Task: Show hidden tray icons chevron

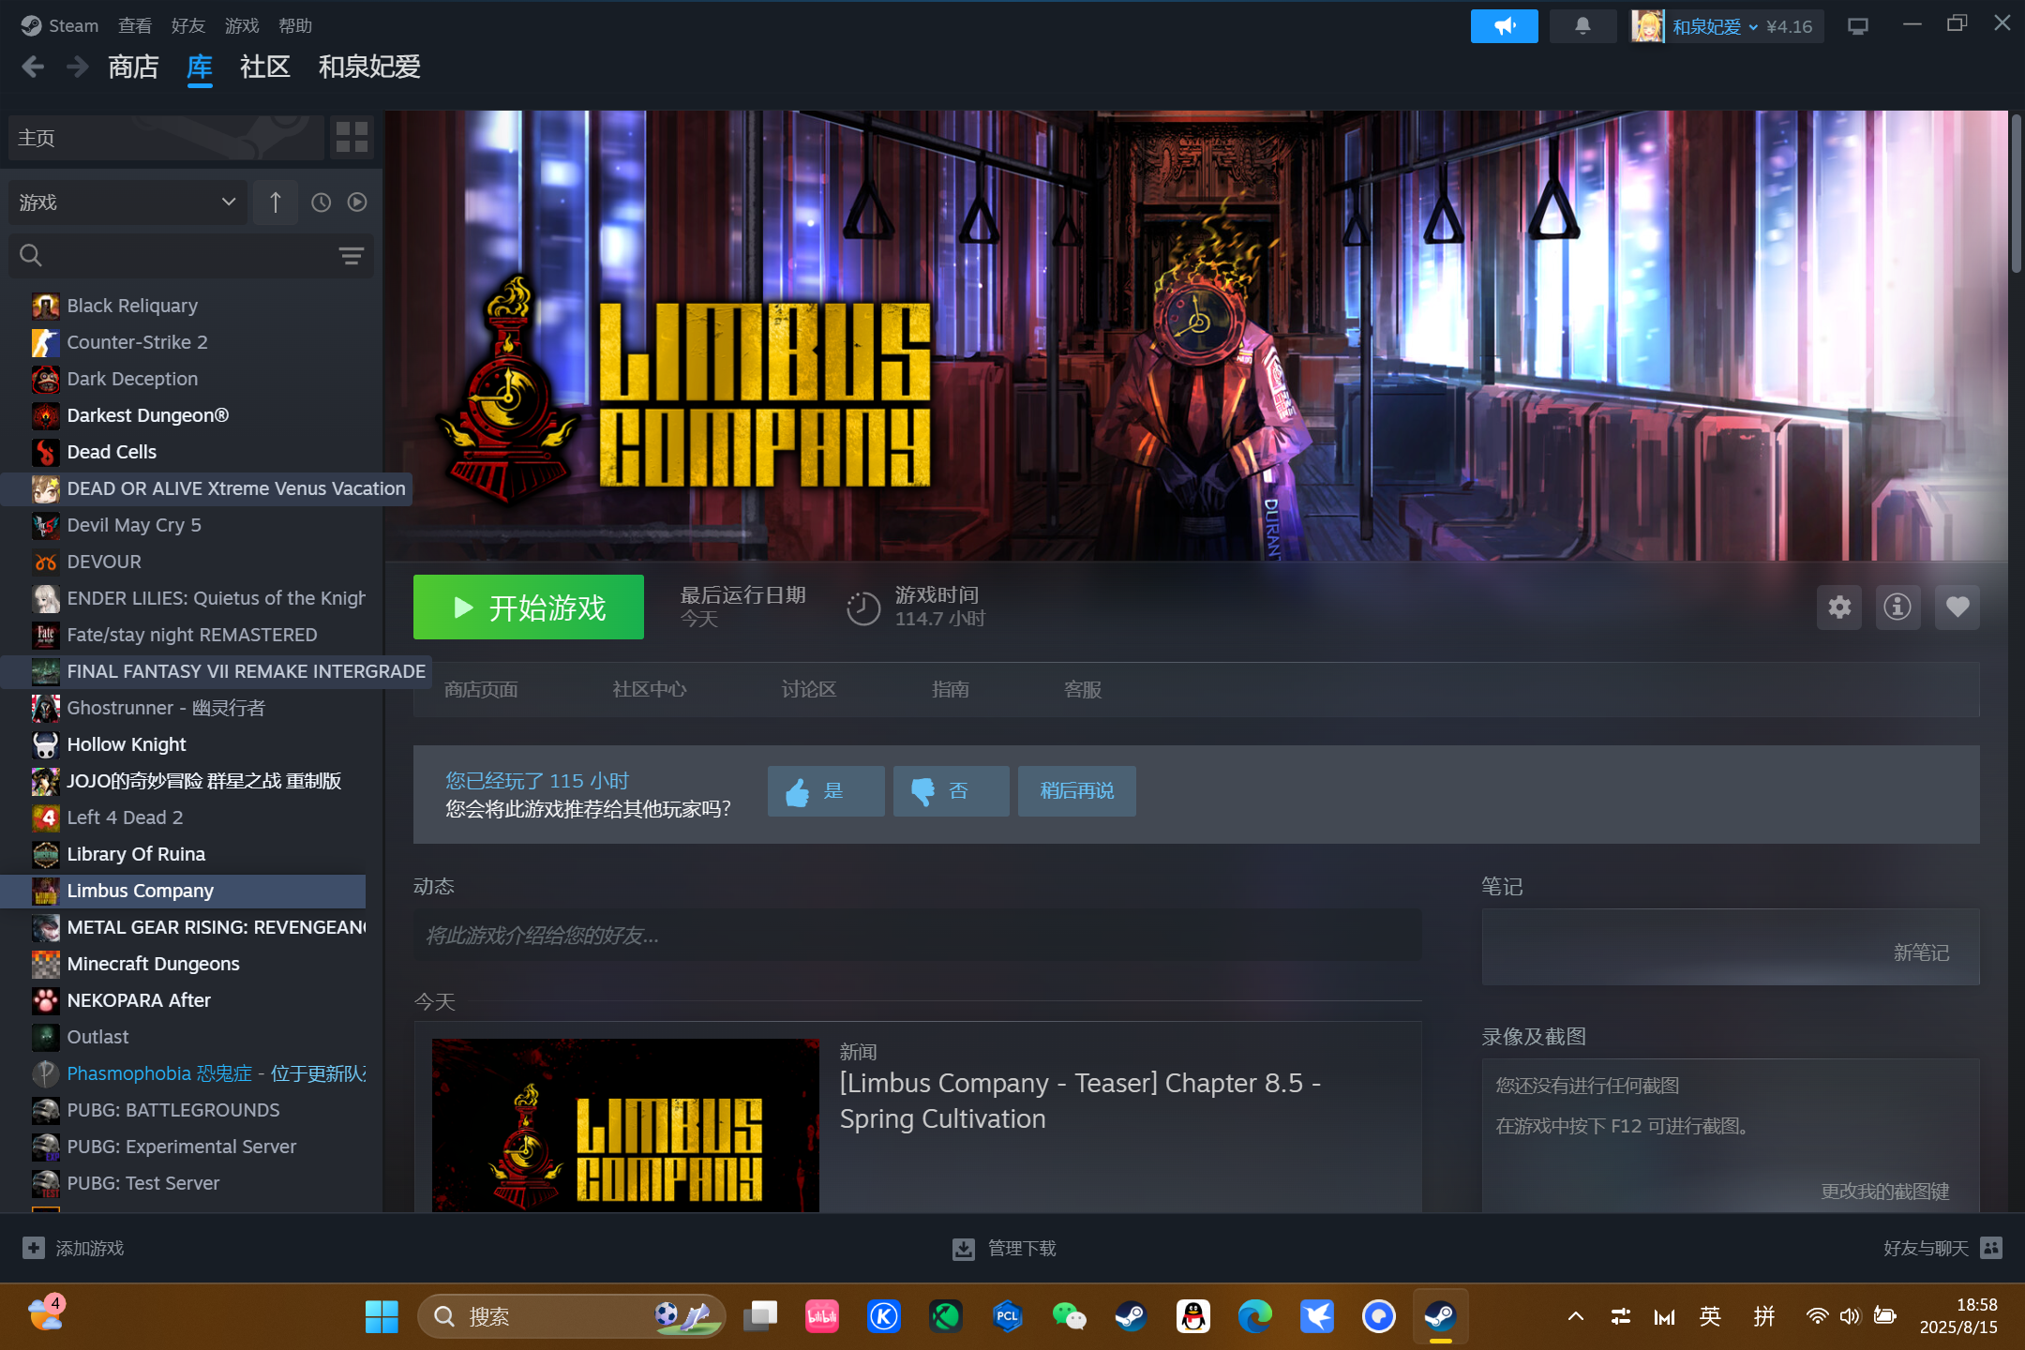Action: click(1576, 1316)
